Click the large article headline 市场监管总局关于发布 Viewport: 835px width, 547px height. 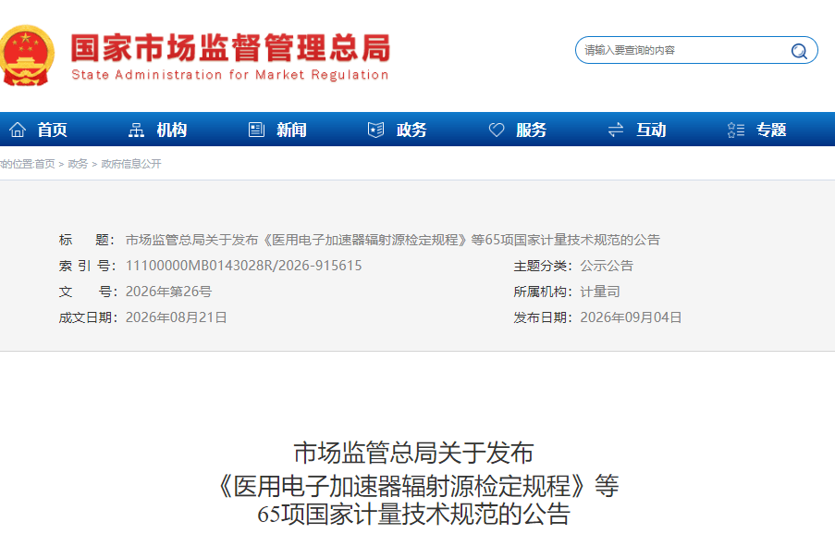coord(413,453)
